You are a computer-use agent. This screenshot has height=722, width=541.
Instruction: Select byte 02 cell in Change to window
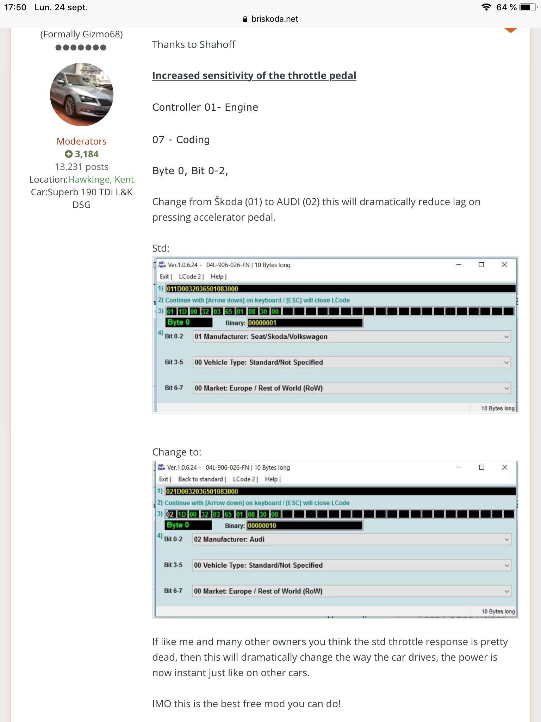click(x=170, y=514)
